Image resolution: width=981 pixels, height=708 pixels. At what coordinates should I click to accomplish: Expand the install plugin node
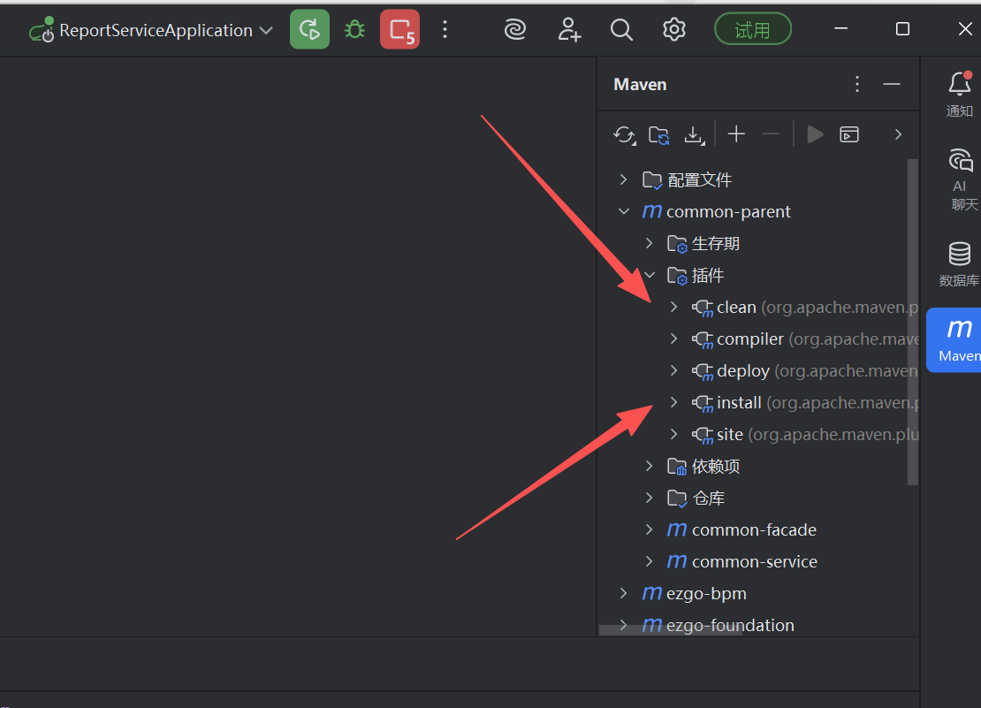coord(673,402)
